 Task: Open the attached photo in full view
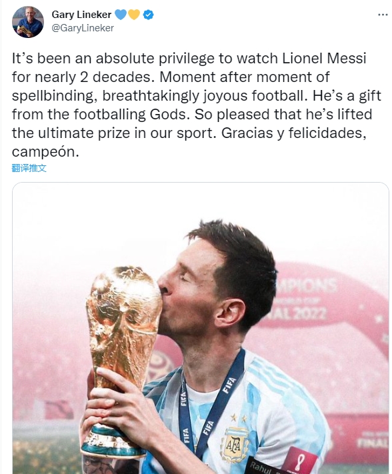point(201,328)
